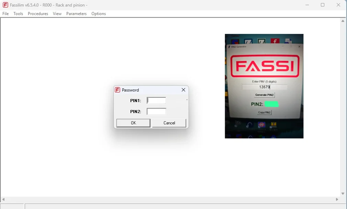Open the Options menu
347x209 pixels.
coord(99,14)
